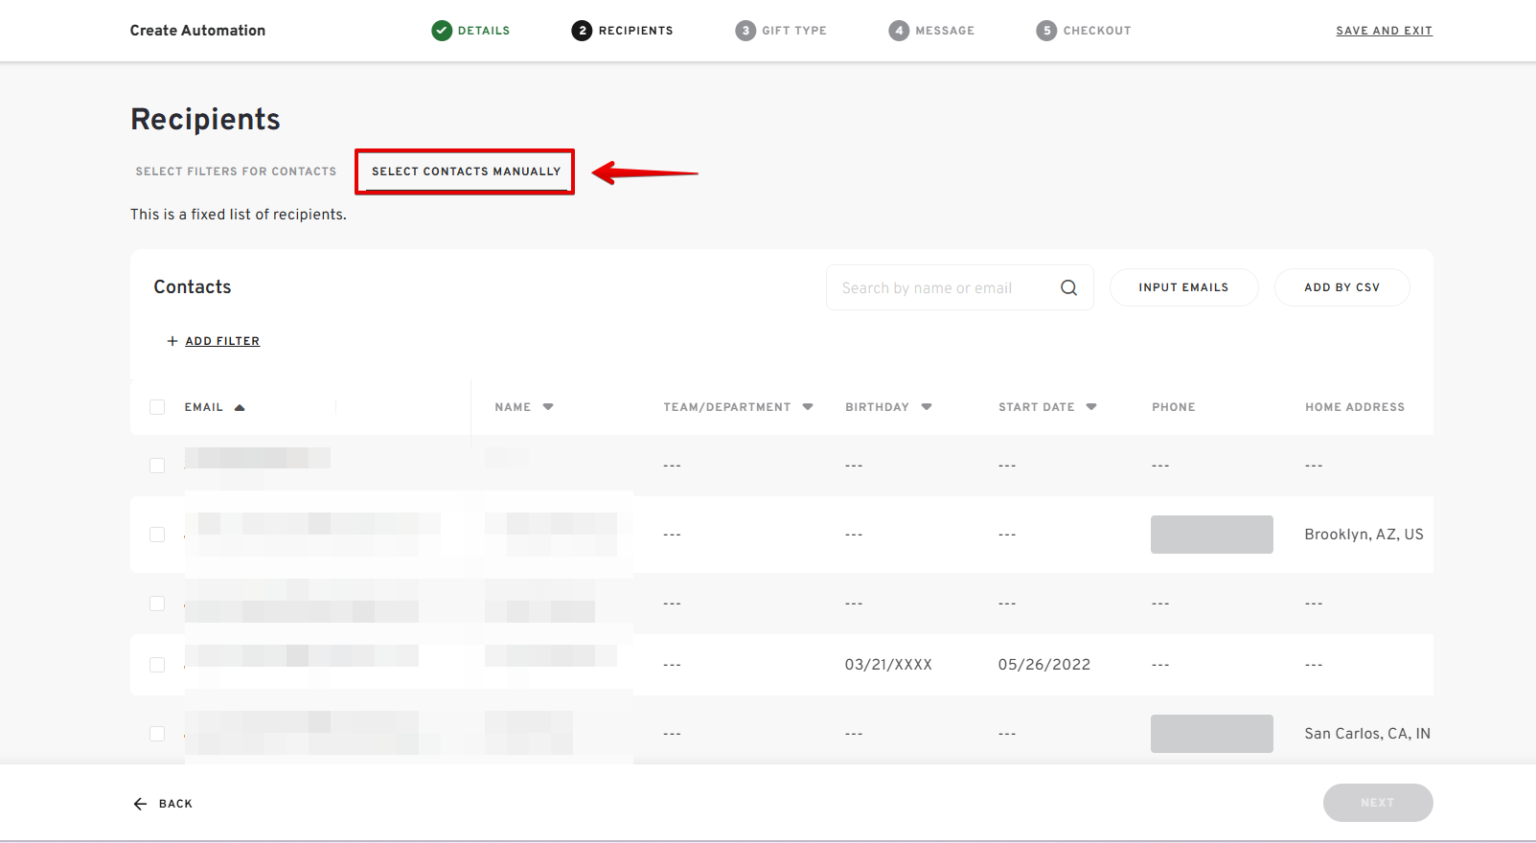Screen dimensions: 1536x843
Task: Open the Birthday column sort arrow
Action: click(927, 407)
